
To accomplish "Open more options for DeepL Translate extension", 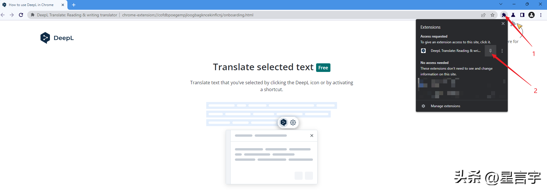I will coord(502,51).
